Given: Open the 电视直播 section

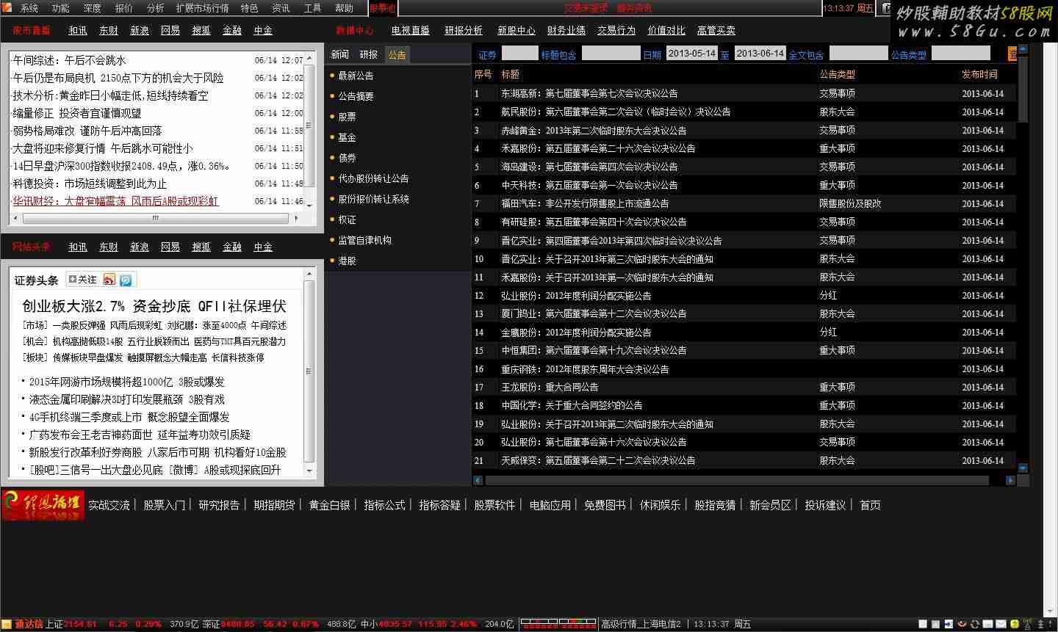Looking at the screenshot, I should click(x=411, y=31).
